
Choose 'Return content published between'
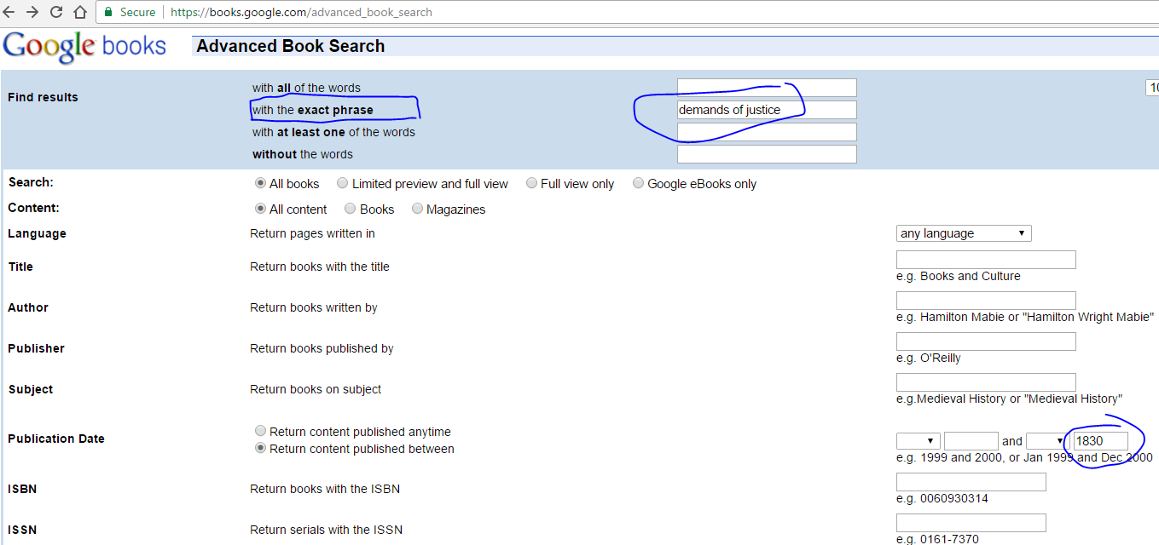point(261,448)
